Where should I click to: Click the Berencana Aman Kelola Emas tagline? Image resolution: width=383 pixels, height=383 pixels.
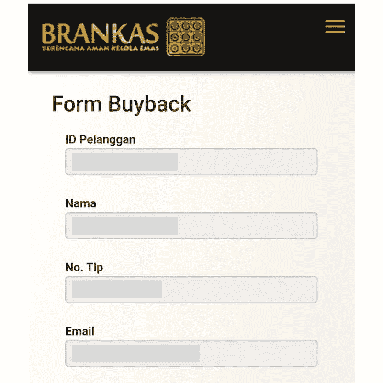101,48
